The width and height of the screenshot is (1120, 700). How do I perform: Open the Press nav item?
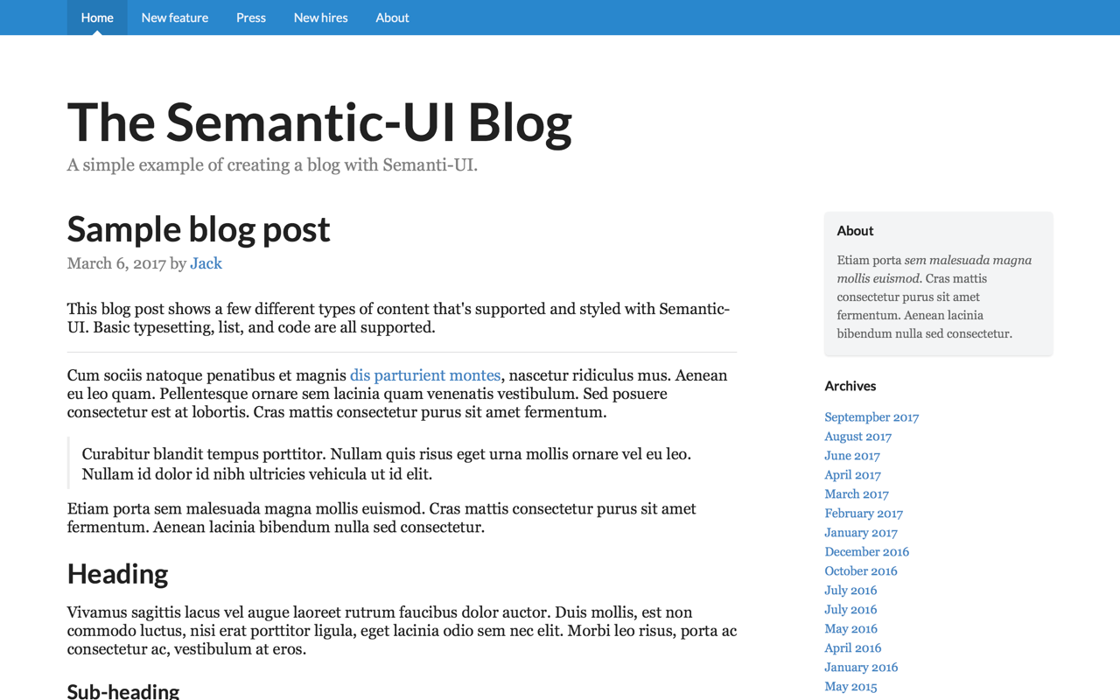pyautogui.click(x=251, y=17)
